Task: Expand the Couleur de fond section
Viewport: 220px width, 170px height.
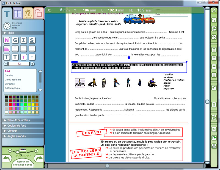Action: [x=16, y=126]
